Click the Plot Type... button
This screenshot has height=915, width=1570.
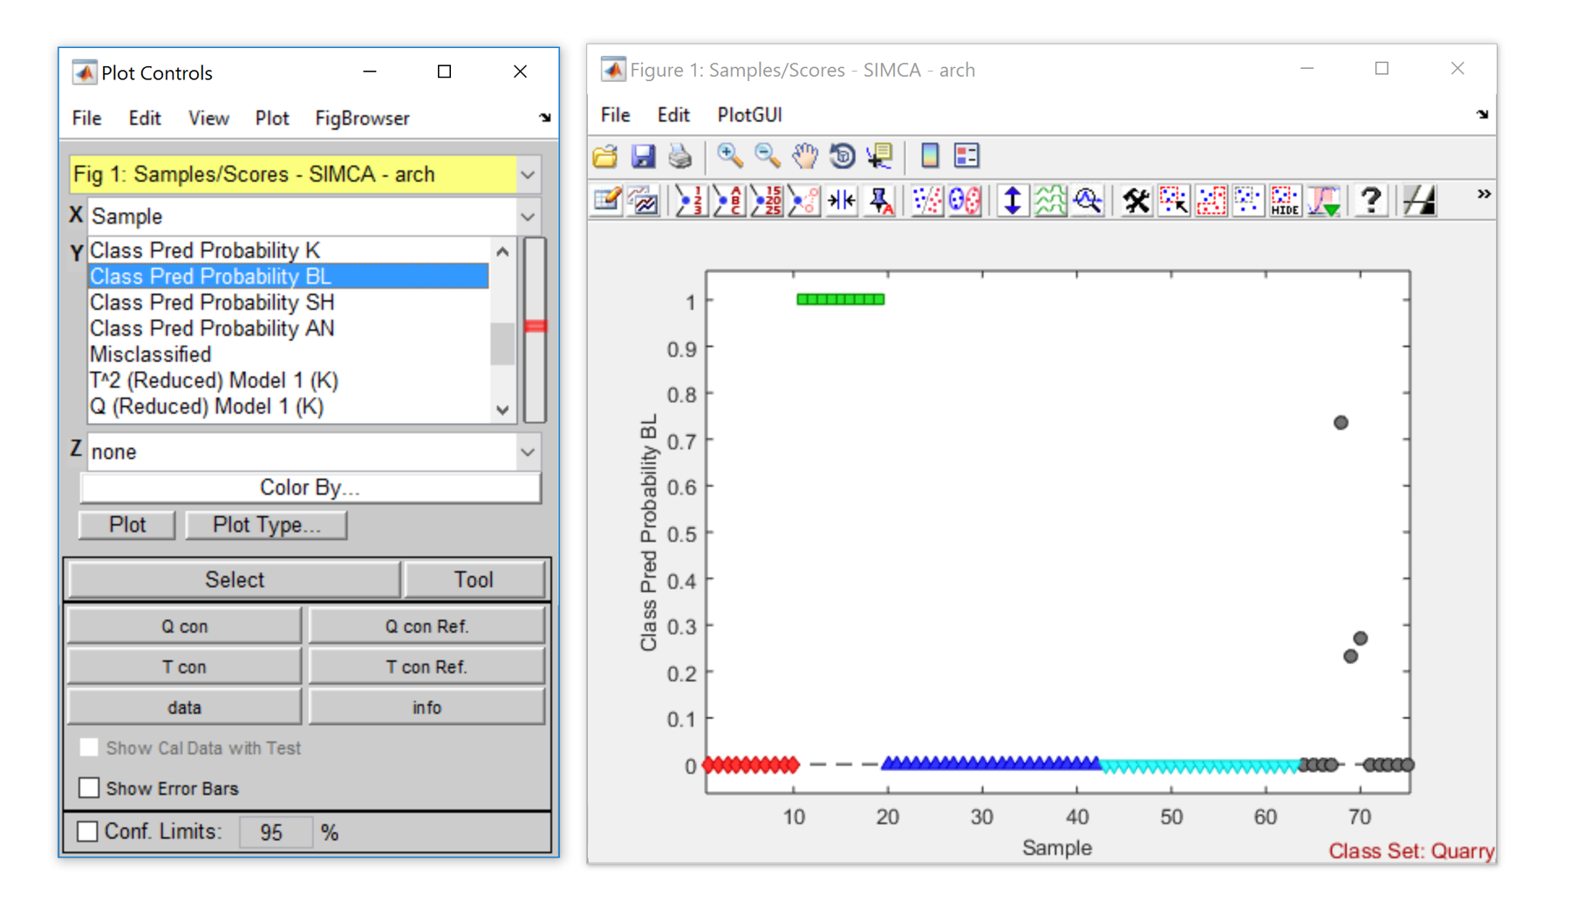(x=266, y=525)
